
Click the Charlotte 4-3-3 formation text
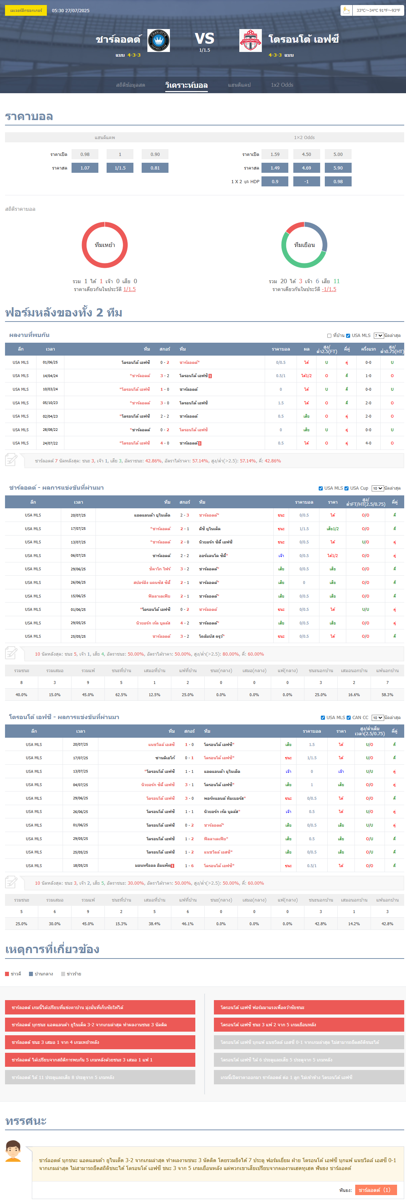click(x=134, y=55)
